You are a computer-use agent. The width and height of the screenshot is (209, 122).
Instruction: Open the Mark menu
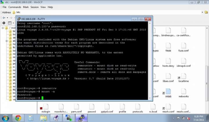click(x=26, y=7)
